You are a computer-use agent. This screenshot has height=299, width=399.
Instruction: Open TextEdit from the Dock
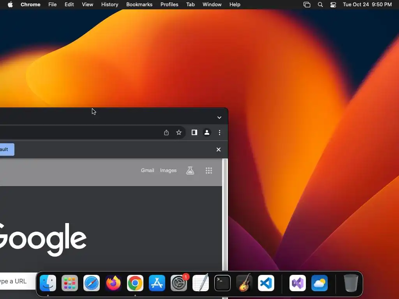pyautogui.click(x=201, y=283)
